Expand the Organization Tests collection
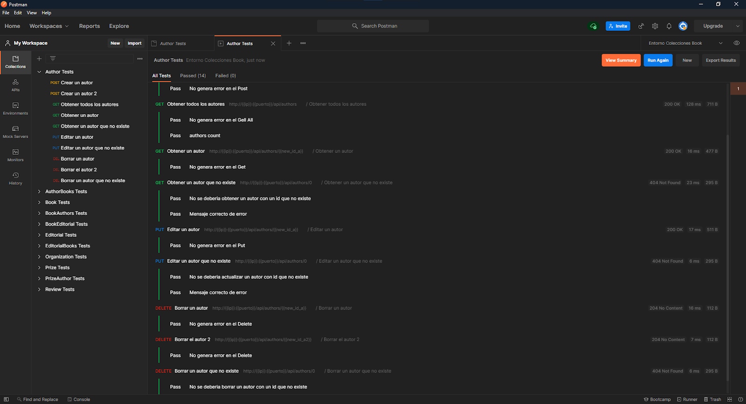This screenshot has width=746, height=404. click(x=39, y=257)
